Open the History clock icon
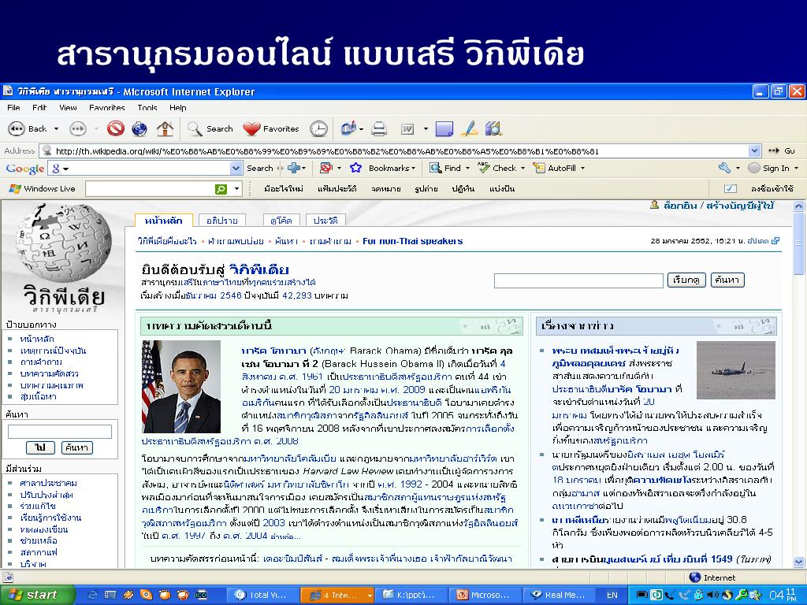Image resolution: width=807 pixels, height=605 pixels. (318, 128)
